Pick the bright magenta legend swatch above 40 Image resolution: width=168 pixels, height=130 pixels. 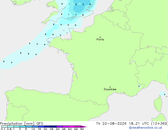(x=72, y=127)
